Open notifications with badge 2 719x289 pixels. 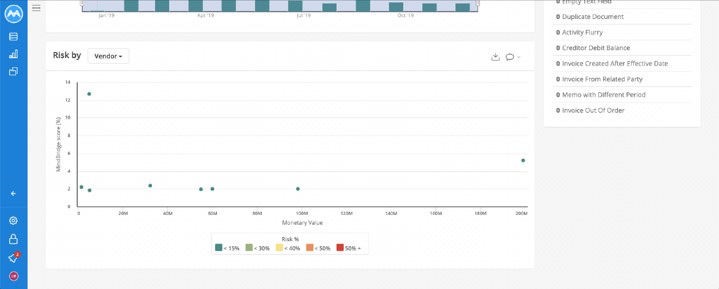[13, 258]
